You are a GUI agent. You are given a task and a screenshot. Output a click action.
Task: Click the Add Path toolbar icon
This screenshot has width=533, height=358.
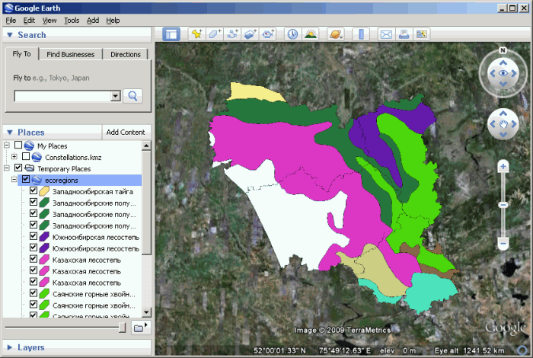[x=232, y=34]
